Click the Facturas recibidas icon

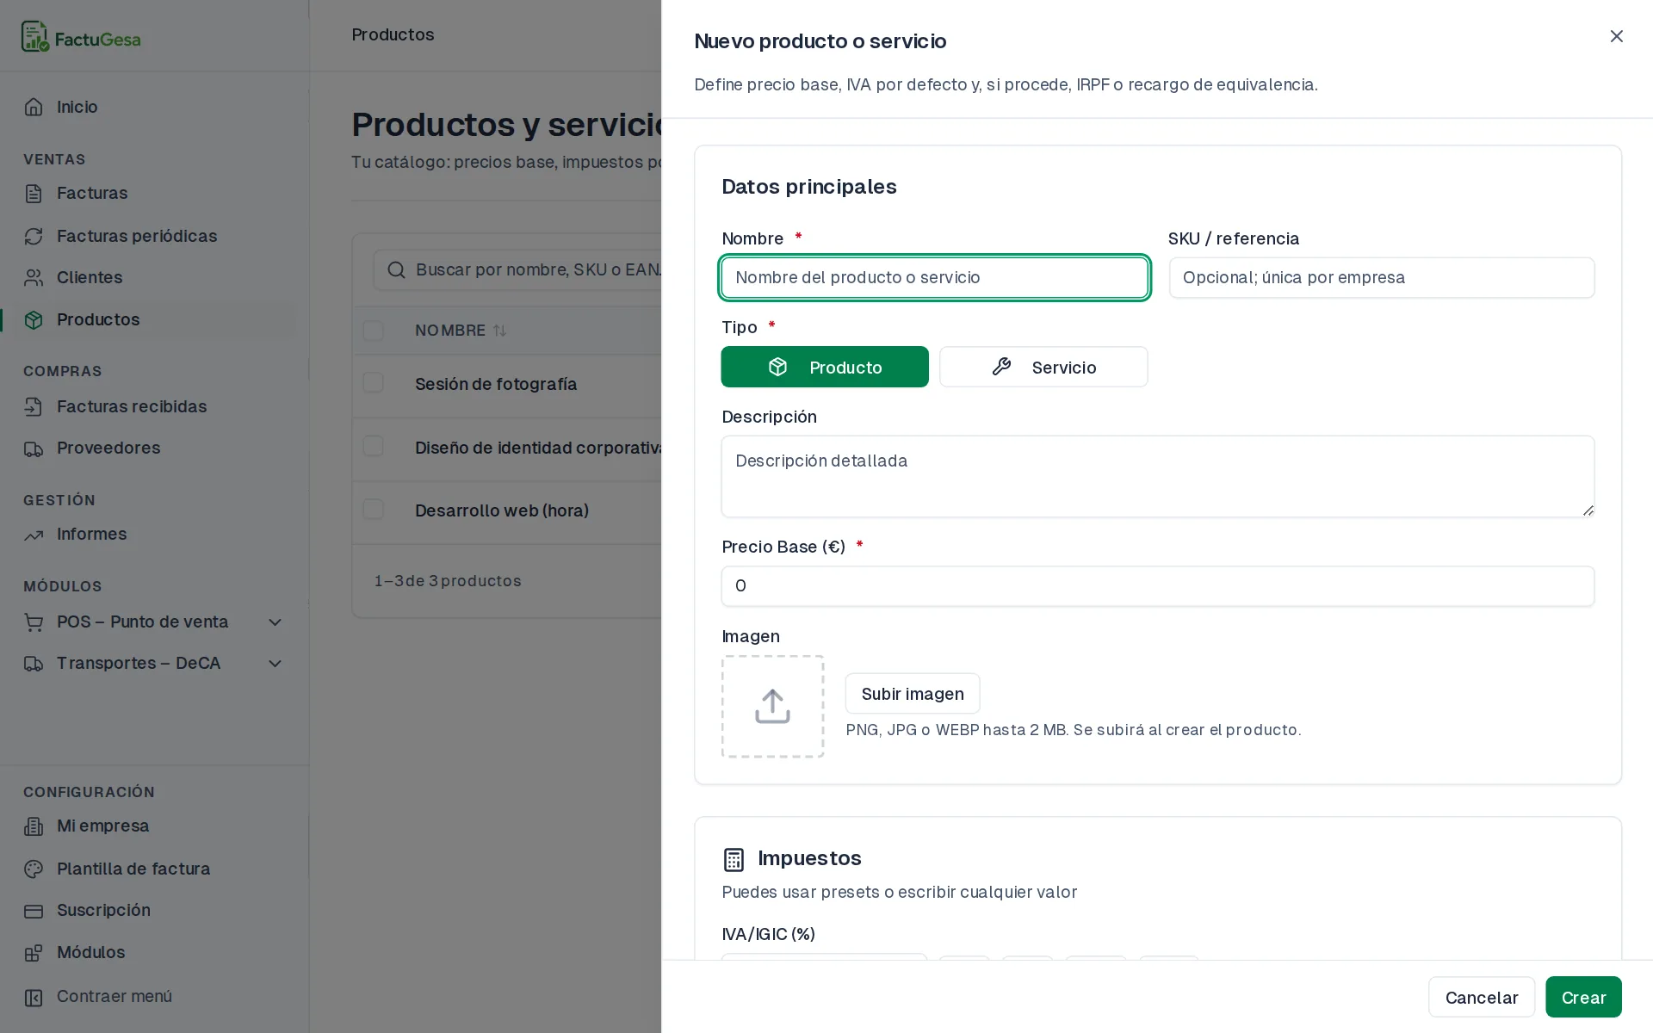click(x=34, y=407)
